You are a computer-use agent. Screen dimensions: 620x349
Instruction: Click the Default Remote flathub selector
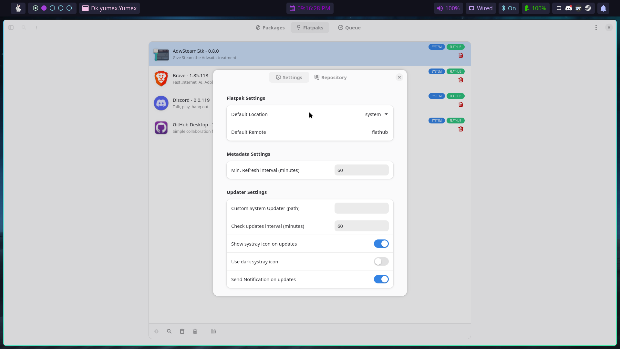(x=380, y=132)
